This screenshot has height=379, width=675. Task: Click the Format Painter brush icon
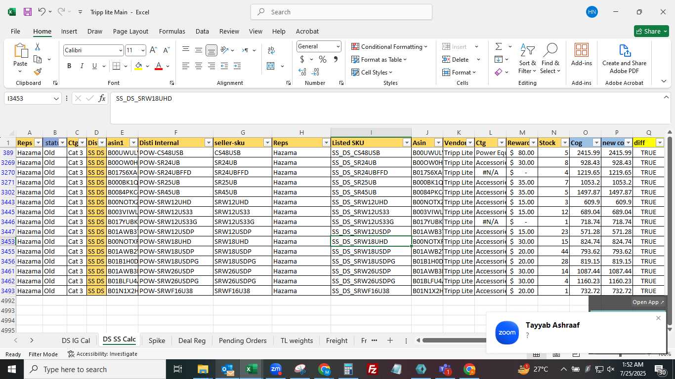click(38, 72)
